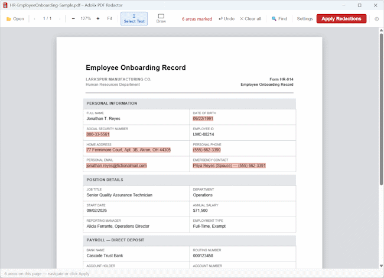Click the PERSONAL INFORMATION section header

(189, 104)
